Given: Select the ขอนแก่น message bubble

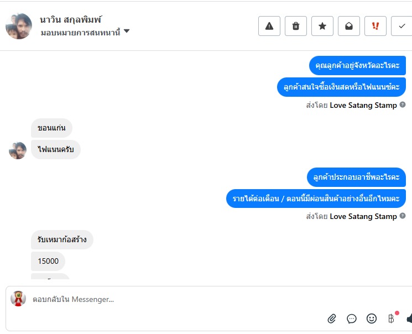Looking at the screenshot, I should click(x=51, y=128).
